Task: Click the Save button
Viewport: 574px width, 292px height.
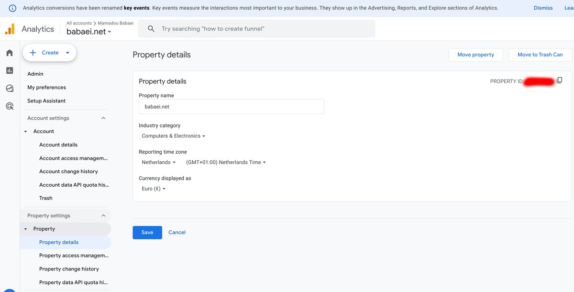Action: 147,232
